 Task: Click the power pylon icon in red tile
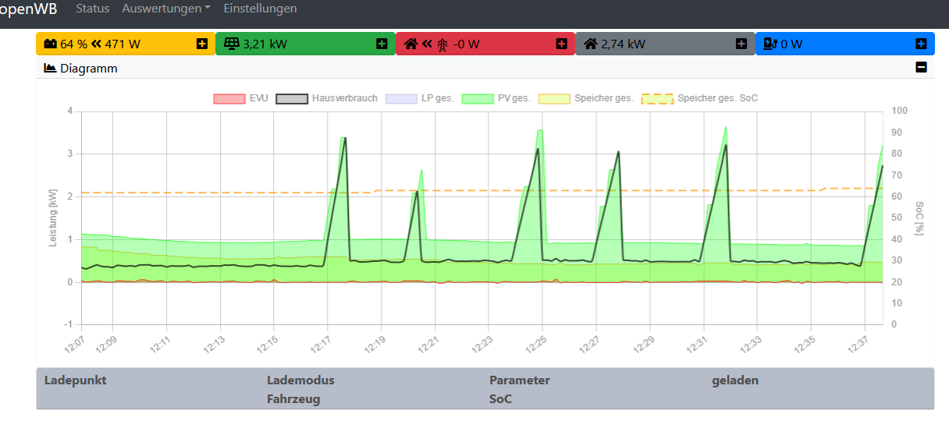click(x=443, y=44)
